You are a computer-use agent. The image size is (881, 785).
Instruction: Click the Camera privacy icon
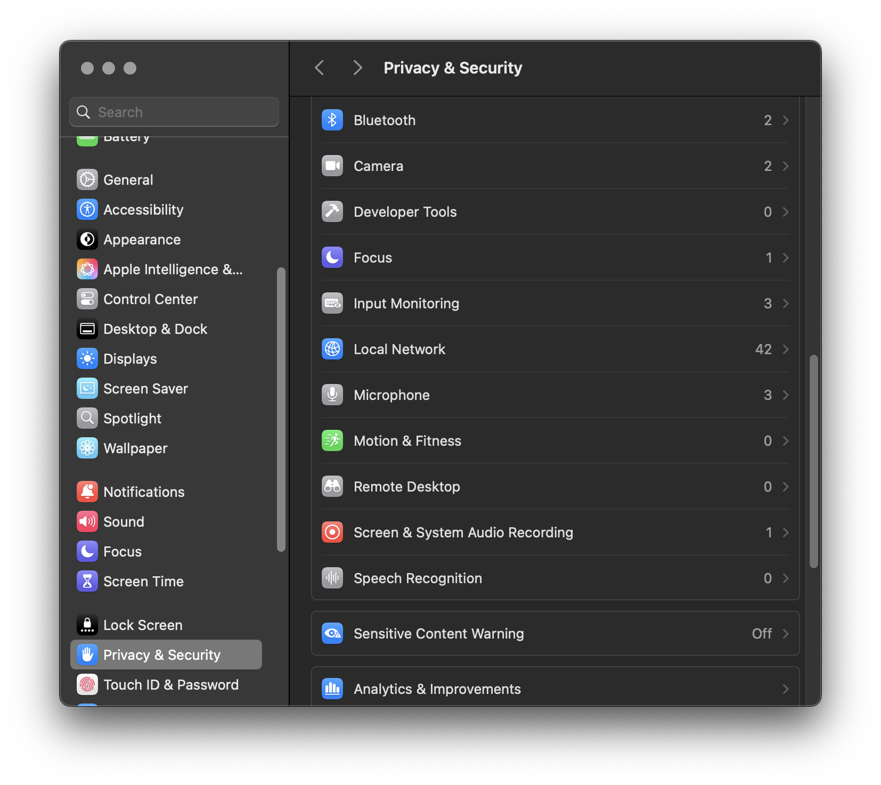332,166
